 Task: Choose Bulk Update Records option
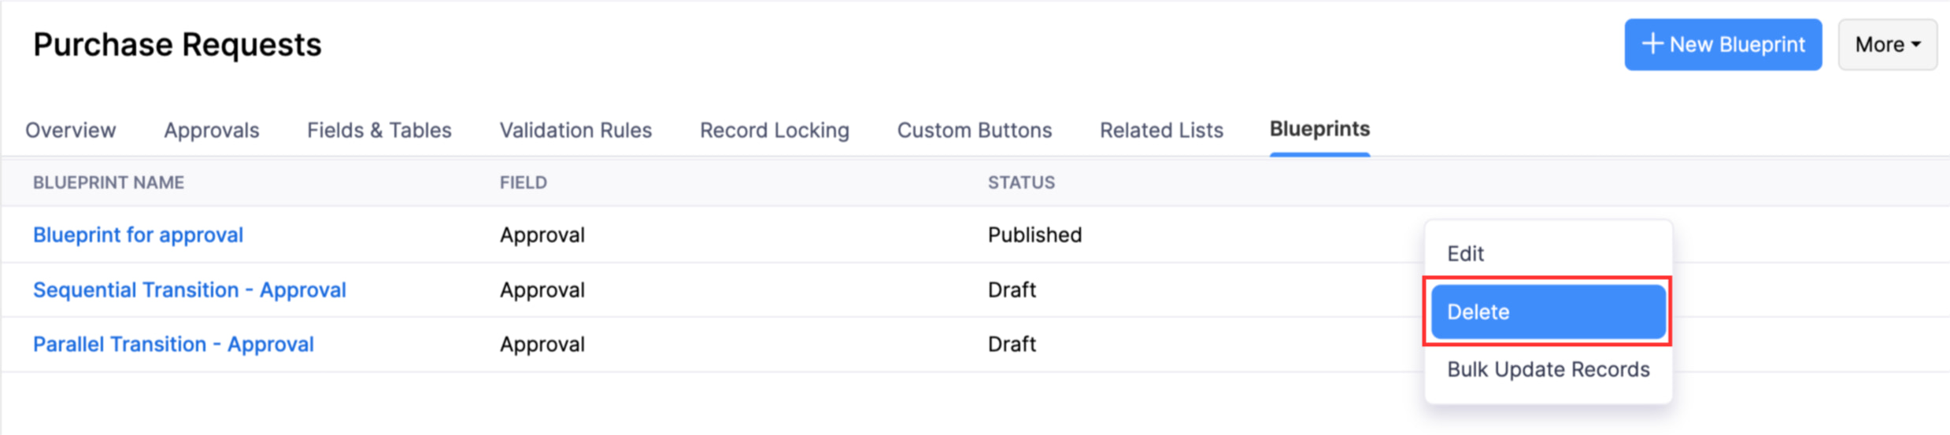pos(1548,369)
